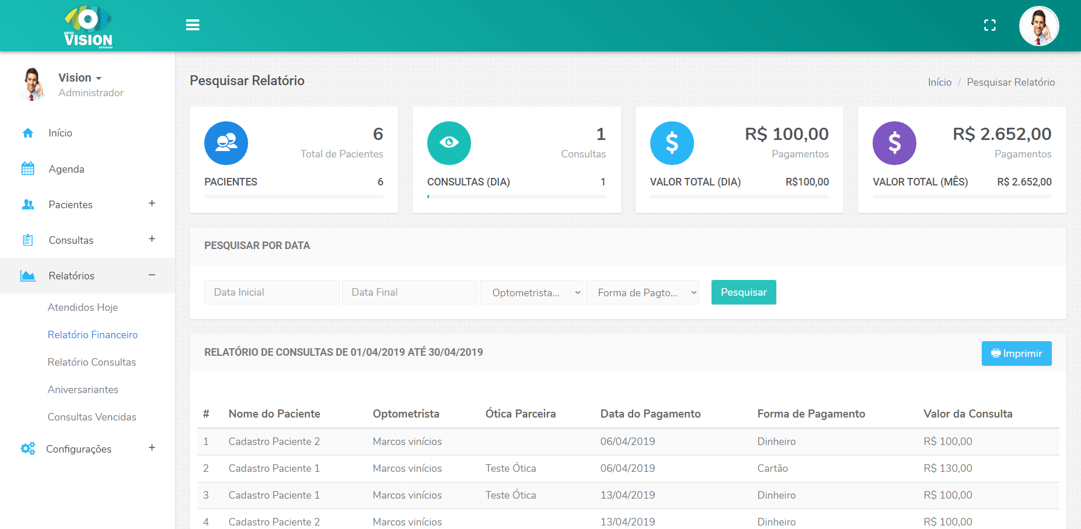Click the dollar icon on Valor Total (Mês) card
Image resolution: width=1081 pixels, height=529 pixels.
tap(894, 143)
